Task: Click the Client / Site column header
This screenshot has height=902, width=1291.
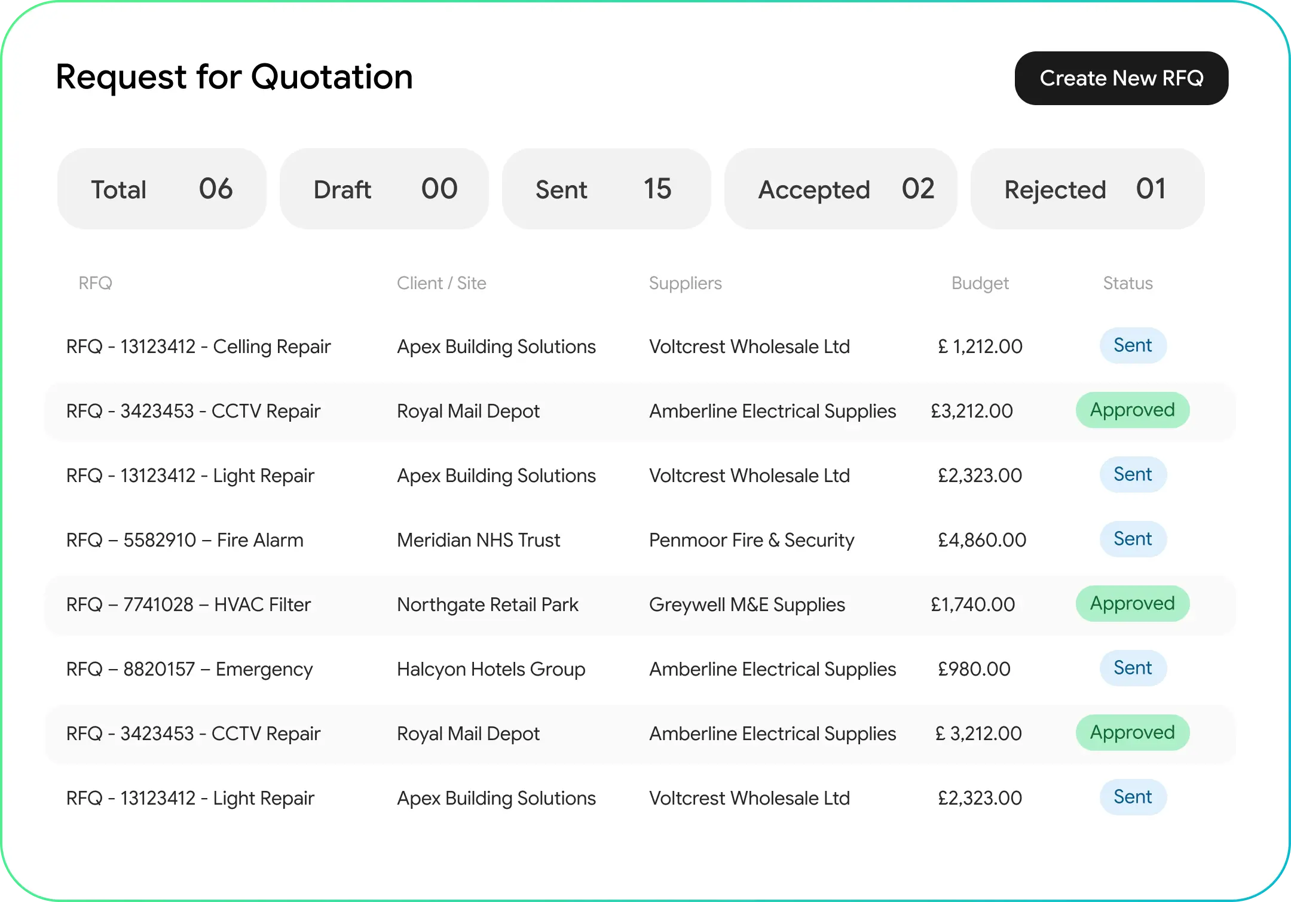Action: [x=442, y=283]
